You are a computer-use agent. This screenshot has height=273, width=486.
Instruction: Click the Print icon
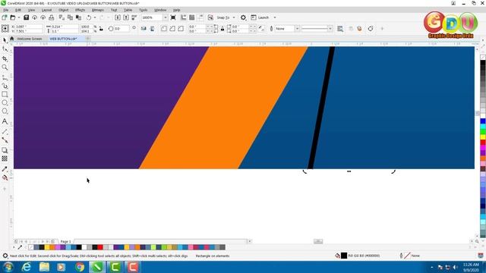(x=52, y=17)
